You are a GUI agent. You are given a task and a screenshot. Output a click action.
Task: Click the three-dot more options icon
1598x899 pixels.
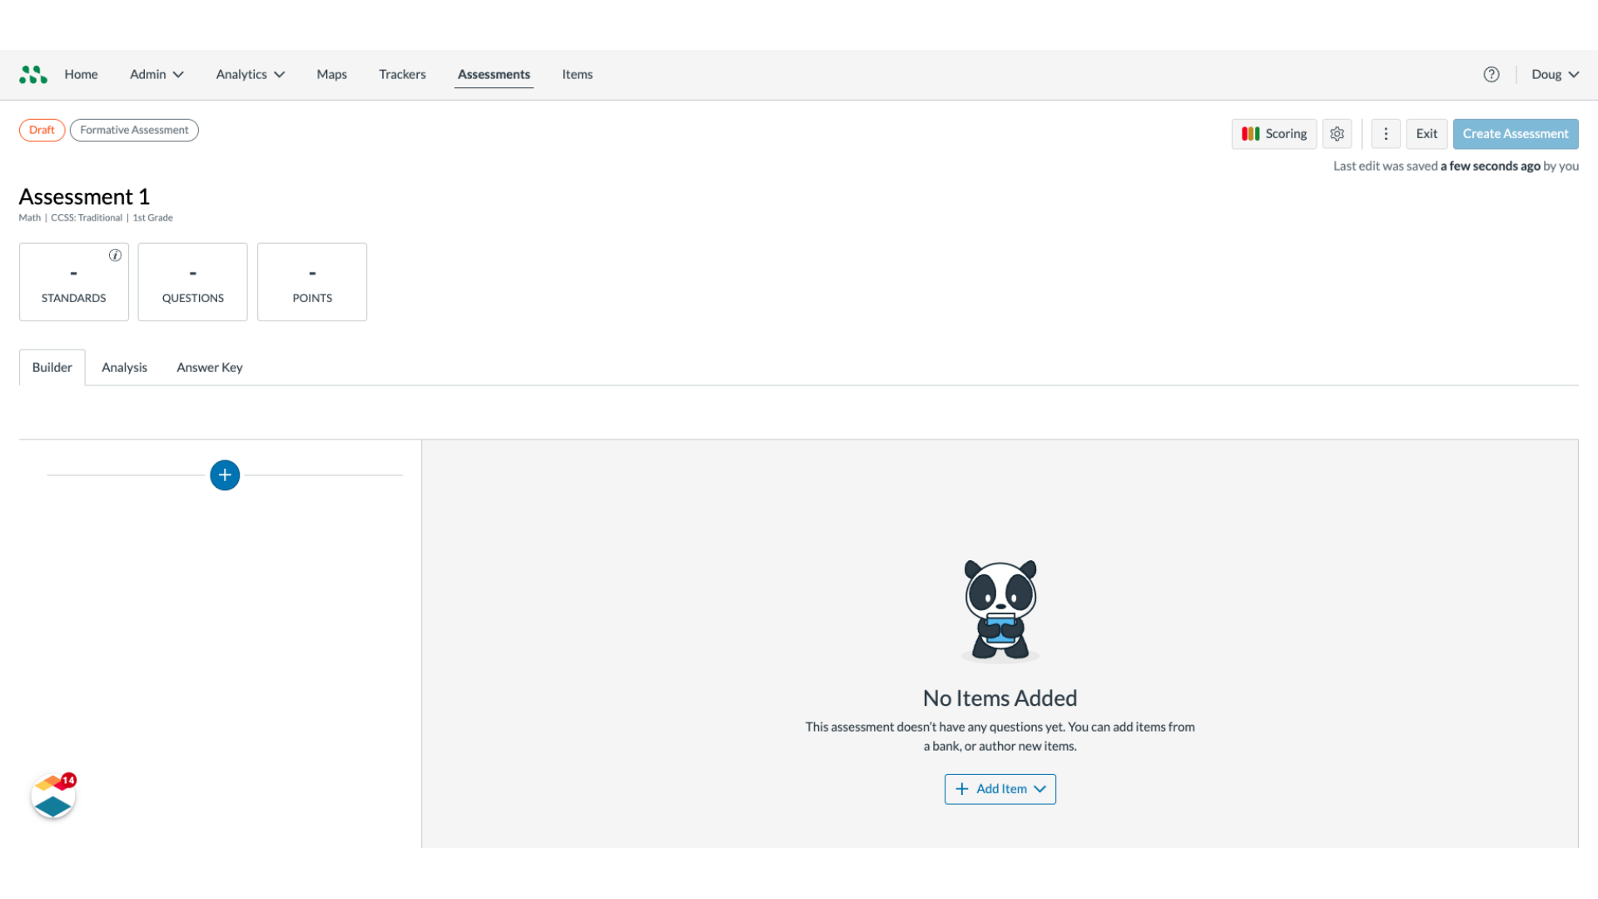(x=1385, y=133)
